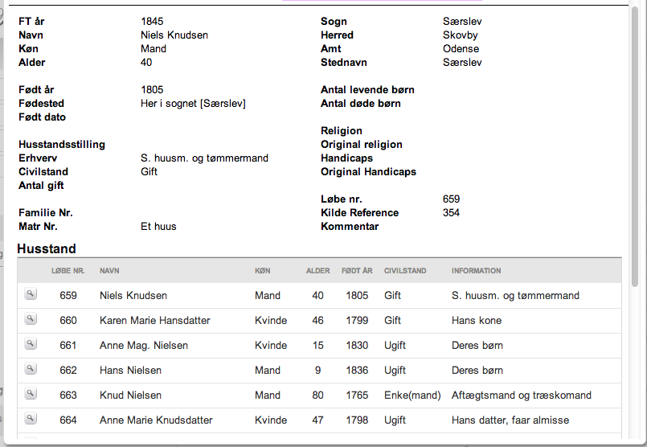Click the CIVILSTAND column header
Image resolution: width=647 pixels, height=447 pixels.
(405, 271)
